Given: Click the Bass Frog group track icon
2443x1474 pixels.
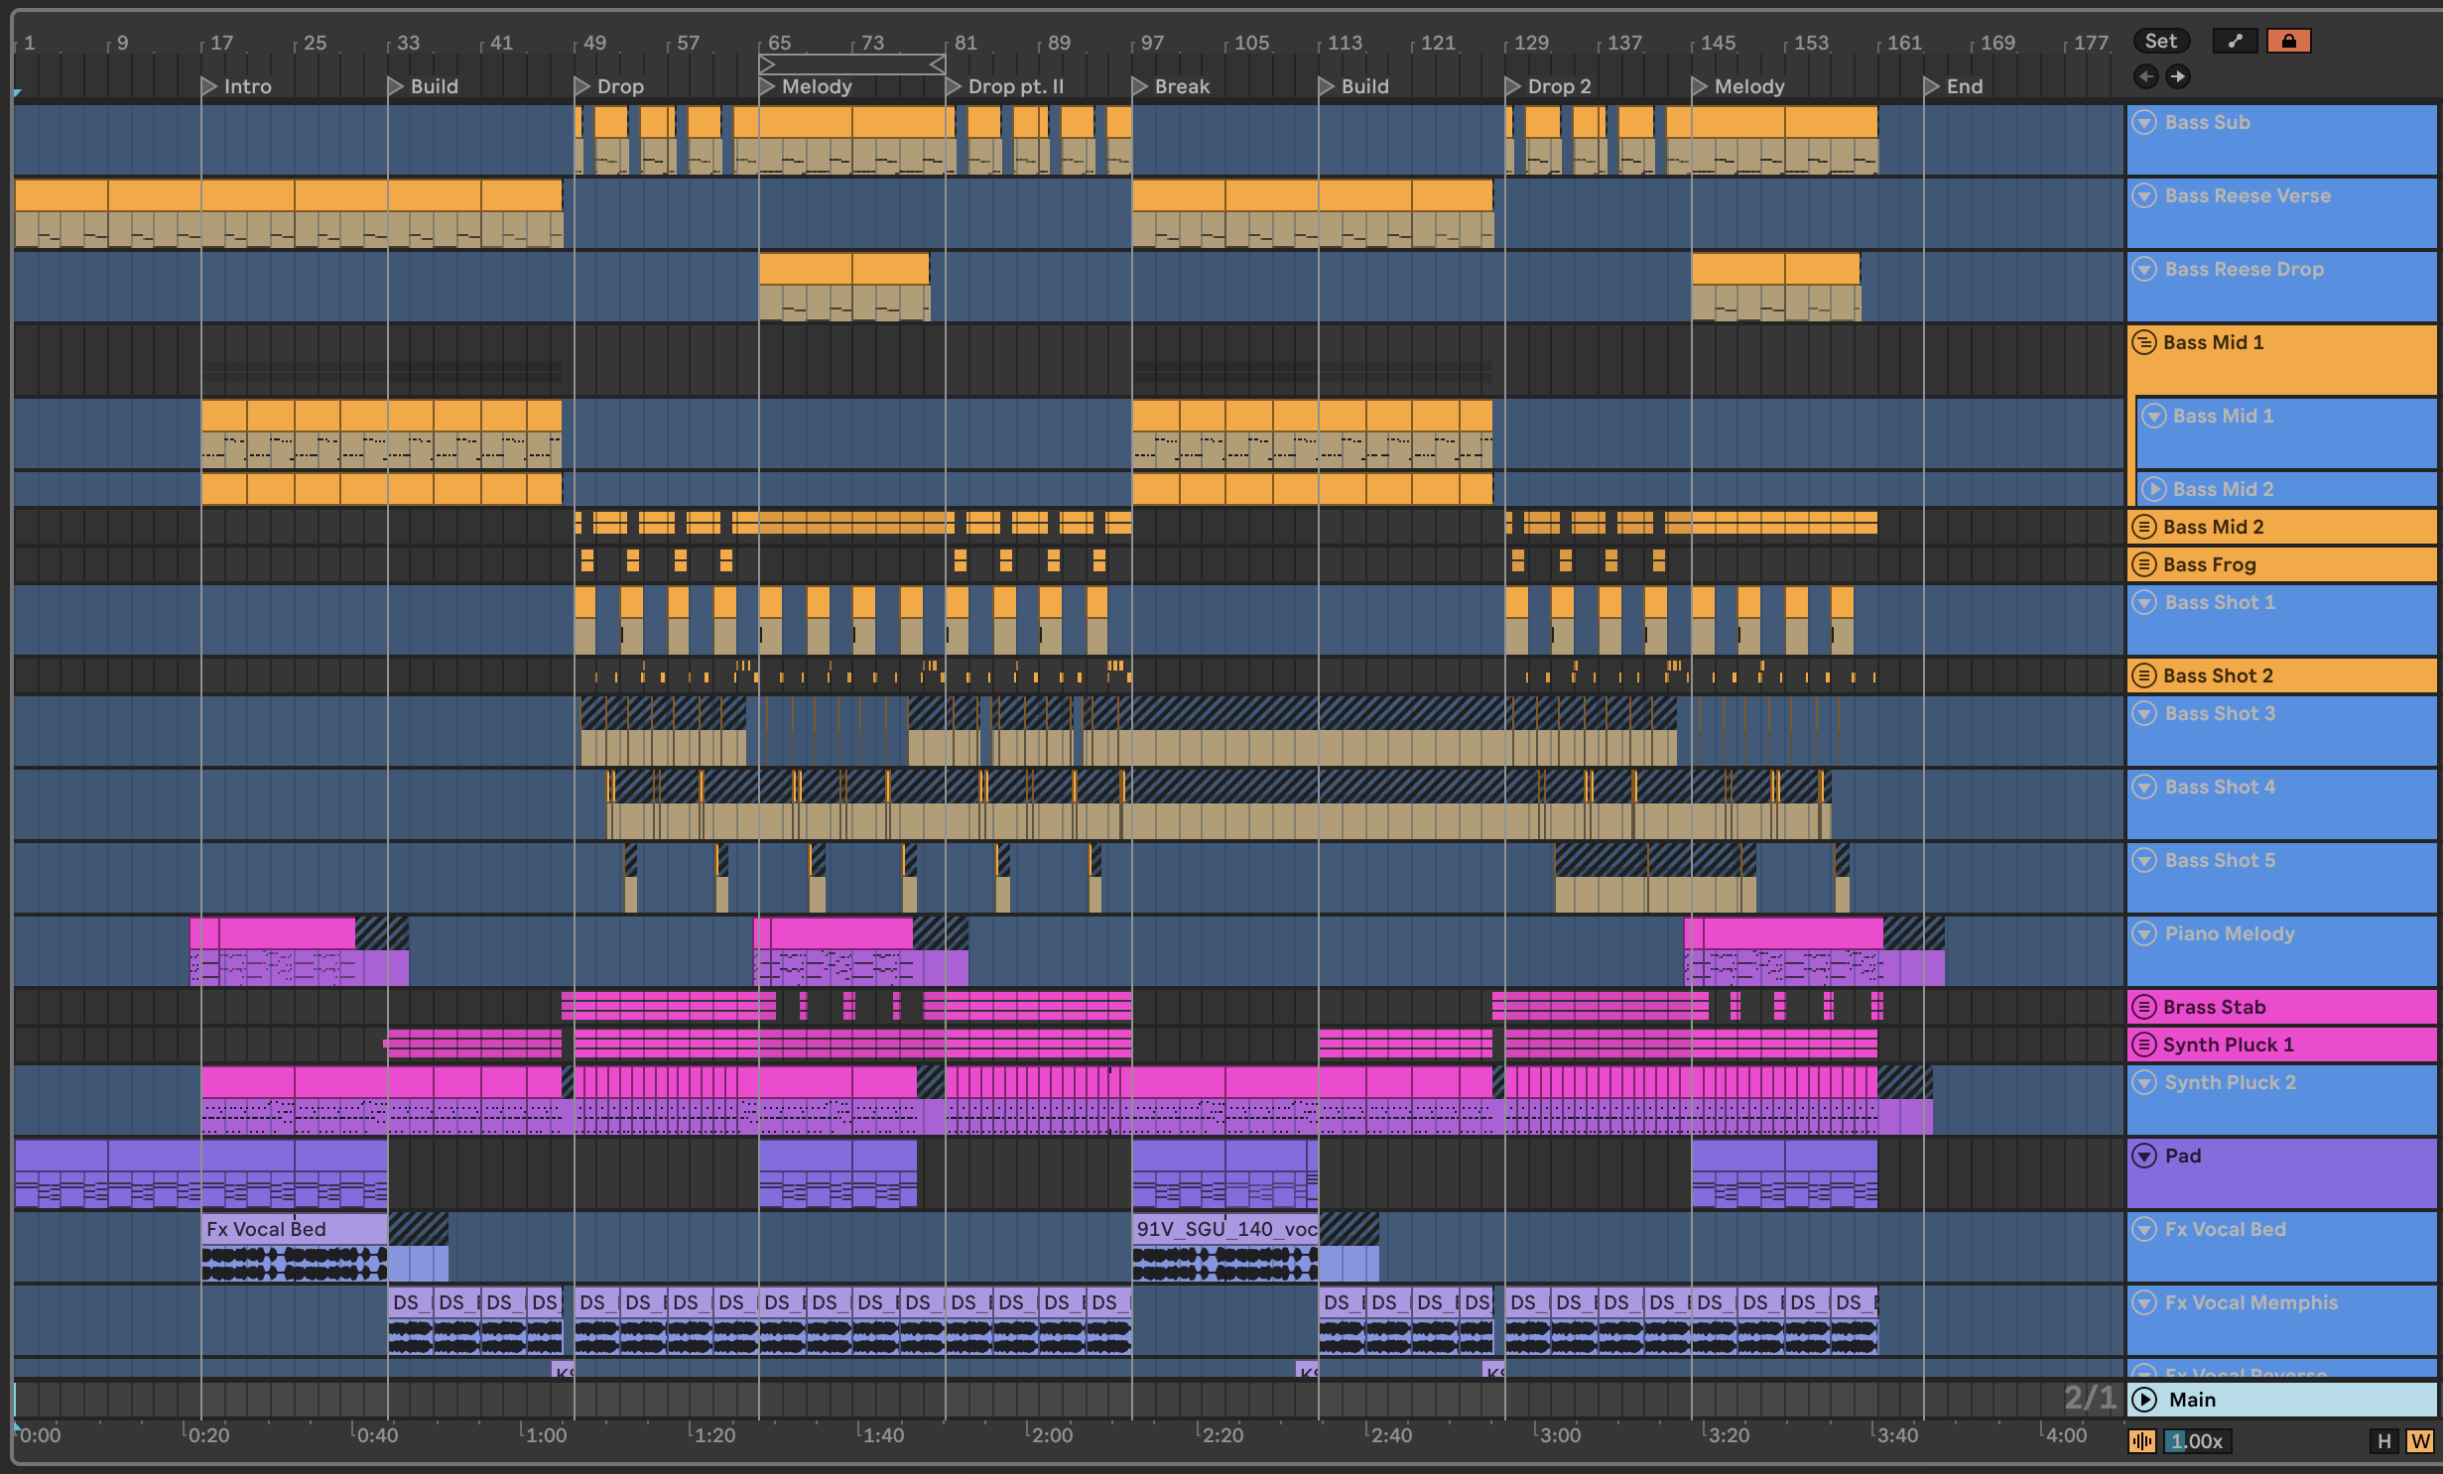Looking at the screenshot, I should coord(2143,564).
